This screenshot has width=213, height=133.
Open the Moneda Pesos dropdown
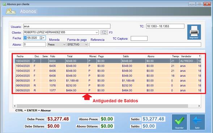click(56, 45)
